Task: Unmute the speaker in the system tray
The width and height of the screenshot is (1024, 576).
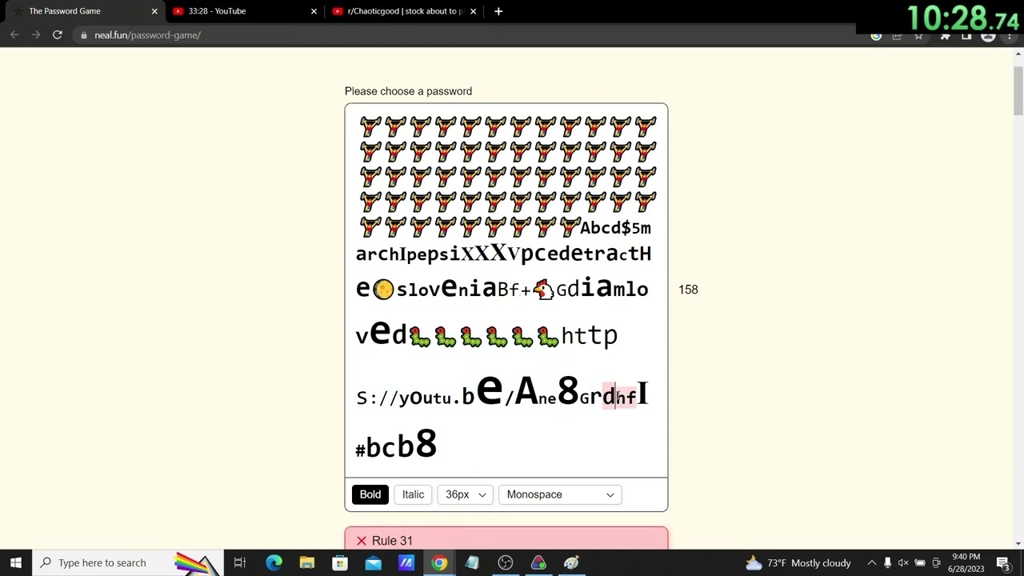Action: (x=903, y=562)
